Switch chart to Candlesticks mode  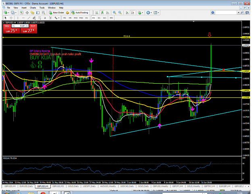coord(102,12)
